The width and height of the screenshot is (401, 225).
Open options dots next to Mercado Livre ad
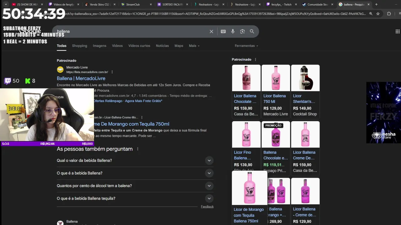pos(112,72)
